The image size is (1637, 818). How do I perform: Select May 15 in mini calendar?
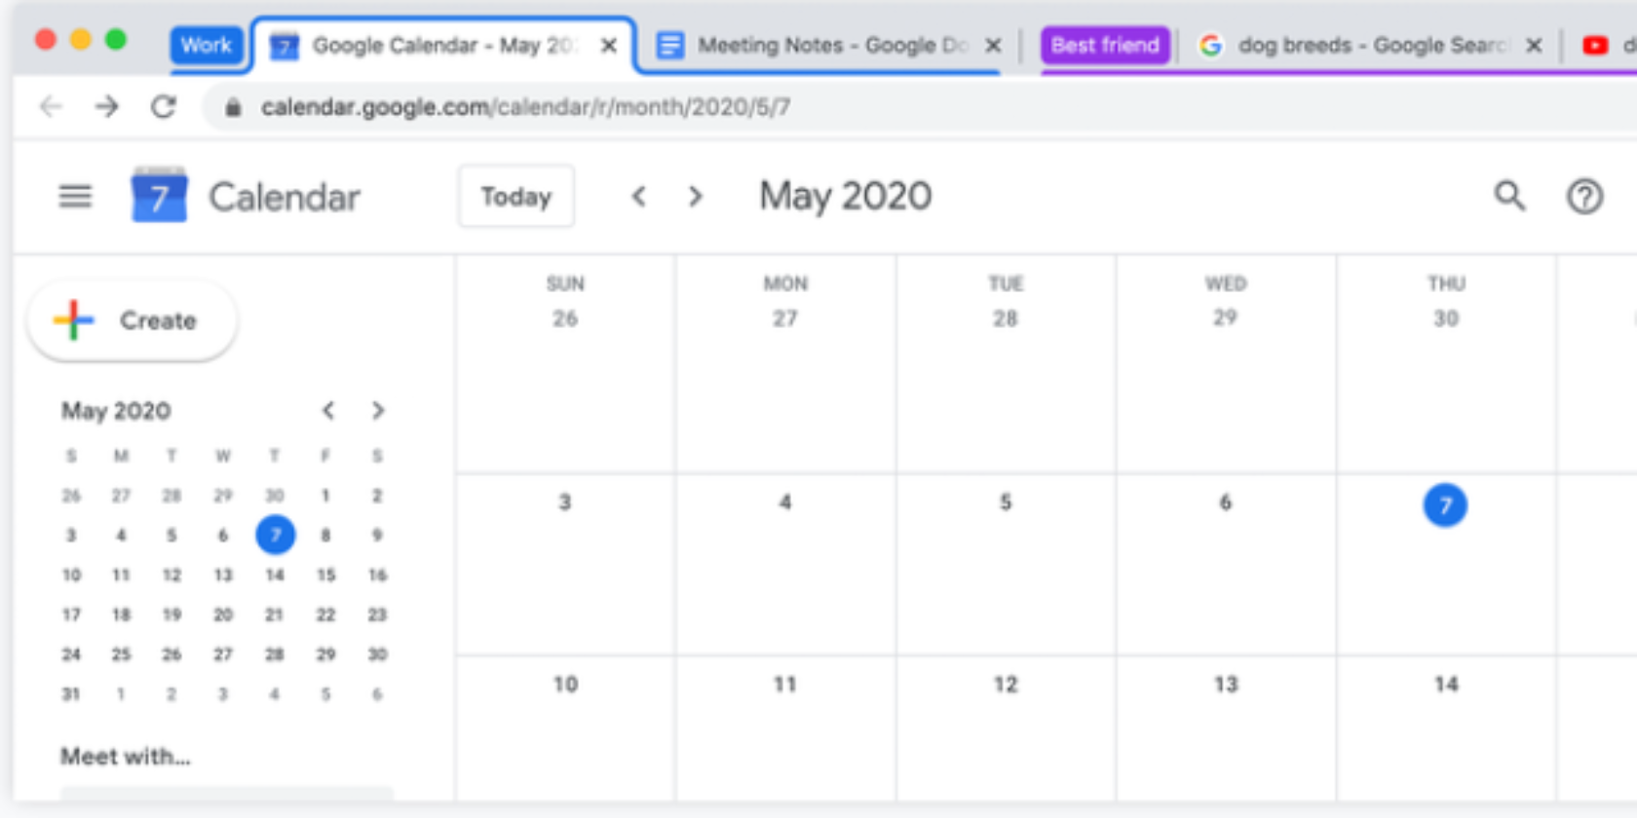pyautogui.click(x=325, y=576)
